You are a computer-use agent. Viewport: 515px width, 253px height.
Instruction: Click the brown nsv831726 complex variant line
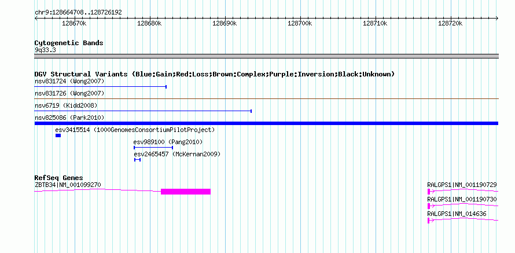pyautogui.click(x=266, y=98)
